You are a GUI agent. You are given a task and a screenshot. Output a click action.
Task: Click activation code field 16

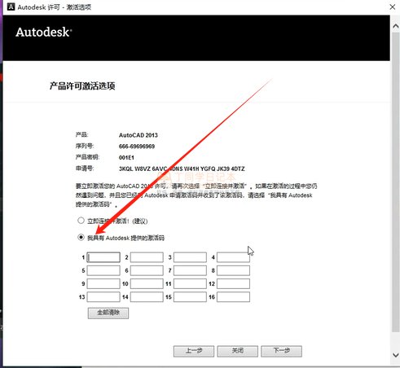click(x=233, y=297)
